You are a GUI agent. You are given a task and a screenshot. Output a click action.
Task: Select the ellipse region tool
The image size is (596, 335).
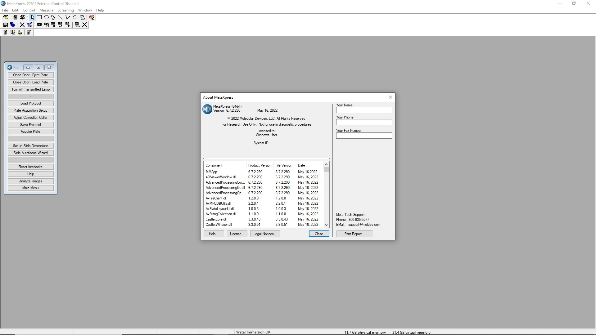click(x=47, y=17)
